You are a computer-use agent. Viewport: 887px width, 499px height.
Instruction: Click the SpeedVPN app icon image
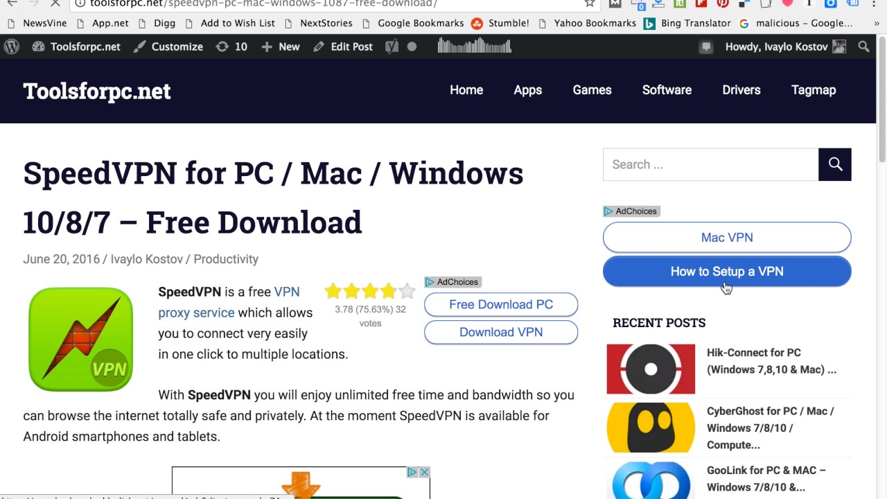click(x=81, y=340)
